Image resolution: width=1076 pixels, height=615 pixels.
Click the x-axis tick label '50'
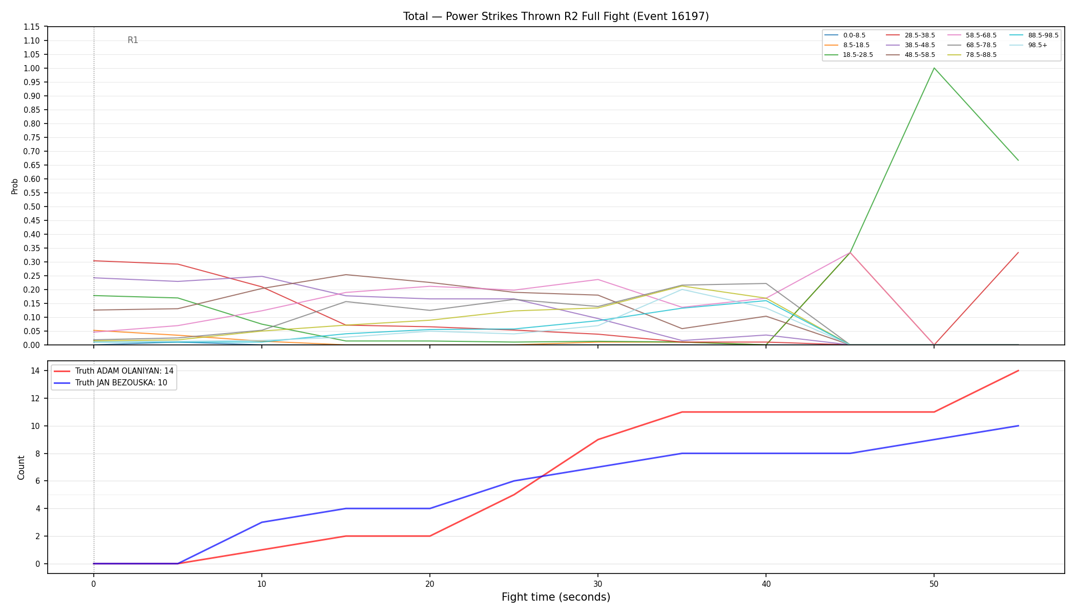coord(934,584)
